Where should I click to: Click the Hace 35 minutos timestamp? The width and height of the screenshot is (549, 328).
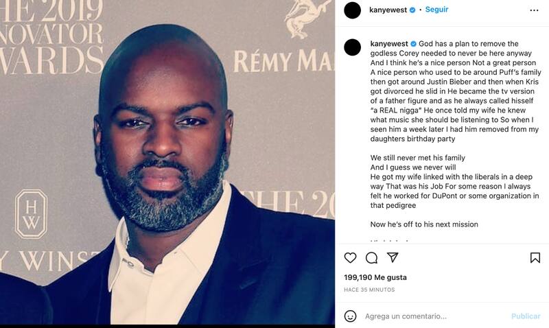coord(369,290)
